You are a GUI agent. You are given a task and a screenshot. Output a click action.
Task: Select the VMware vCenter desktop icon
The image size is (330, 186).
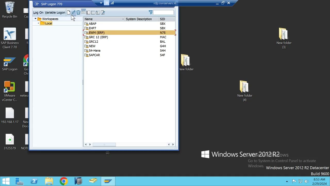click(10, 91)
